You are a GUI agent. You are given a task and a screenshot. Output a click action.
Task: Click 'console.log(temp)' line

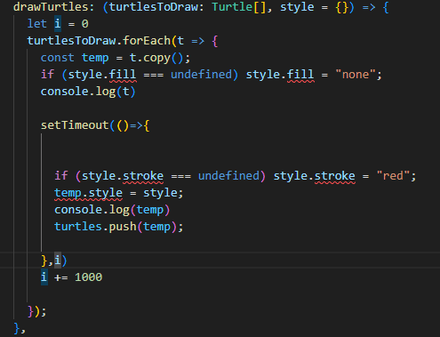112,210
